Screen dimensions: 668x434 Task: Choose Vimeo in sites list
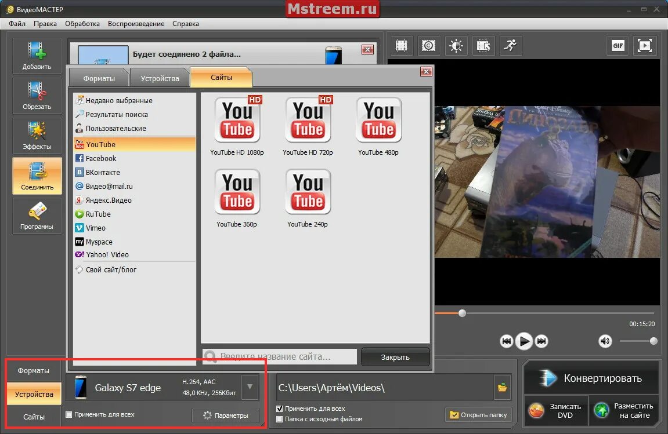134,228
